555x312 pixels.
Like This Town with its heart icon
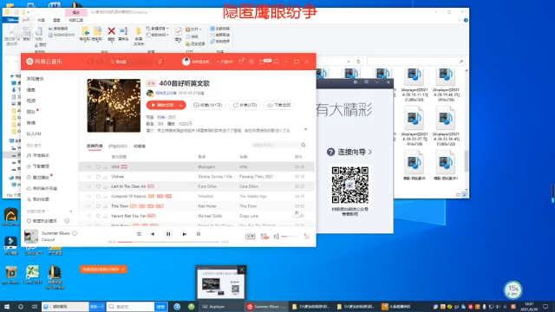98,206
